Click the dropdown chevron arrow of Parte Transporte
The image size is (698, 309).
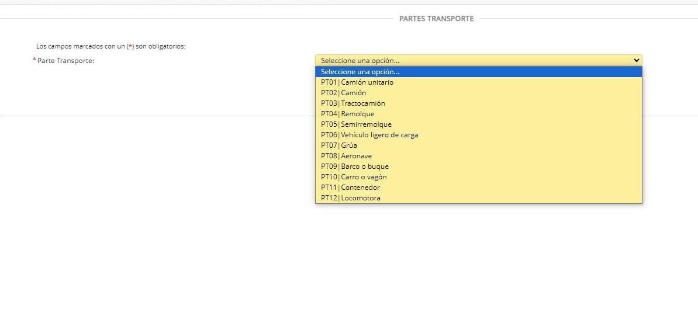(x=636, y=60)
